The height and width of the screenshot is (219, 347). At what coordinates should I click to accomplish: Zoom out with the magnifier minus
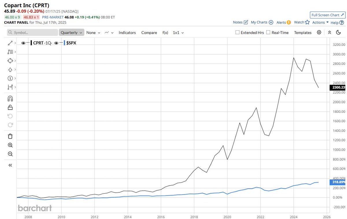pyautogui.click(x=10, y=154)
